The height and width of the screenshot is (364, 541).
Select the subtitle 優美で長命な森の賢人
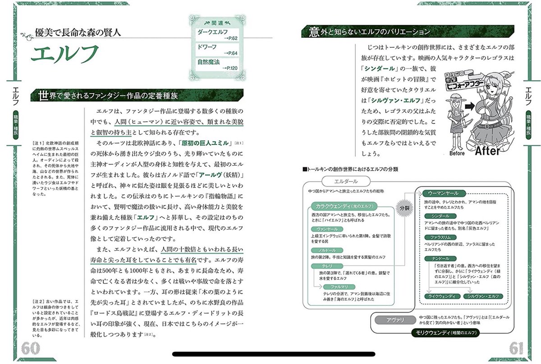[78, 33]
